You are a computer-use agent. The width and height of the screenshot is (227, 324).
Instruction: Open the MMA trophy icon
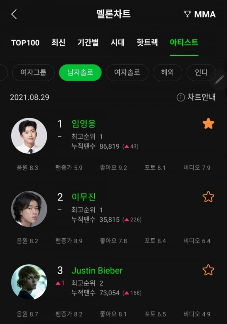(x=187, y=14)
